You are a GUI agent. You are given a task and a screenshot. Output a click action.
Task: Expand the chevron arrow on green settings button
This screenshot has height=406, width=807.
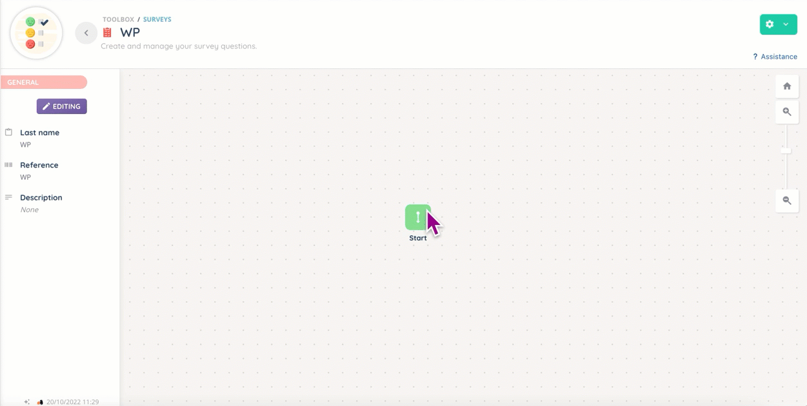coord(786,24)
